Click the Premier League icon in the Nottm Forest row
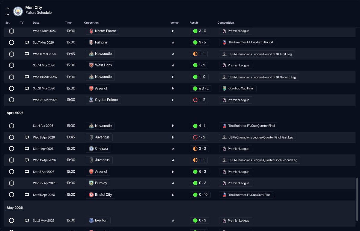The height and width of the screenshot is (231, 360). 224,31
